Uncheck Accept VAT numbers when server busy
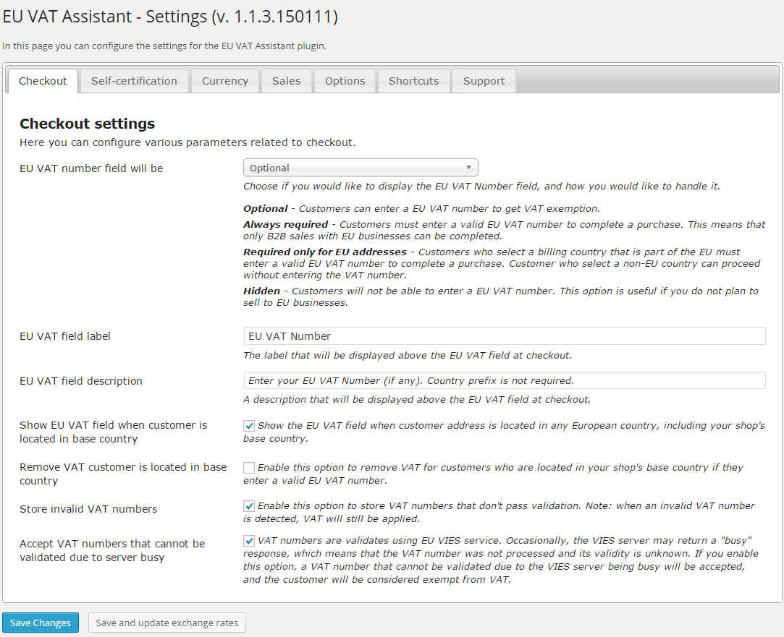Screen dimensions: 784x637 coord(249,540)
